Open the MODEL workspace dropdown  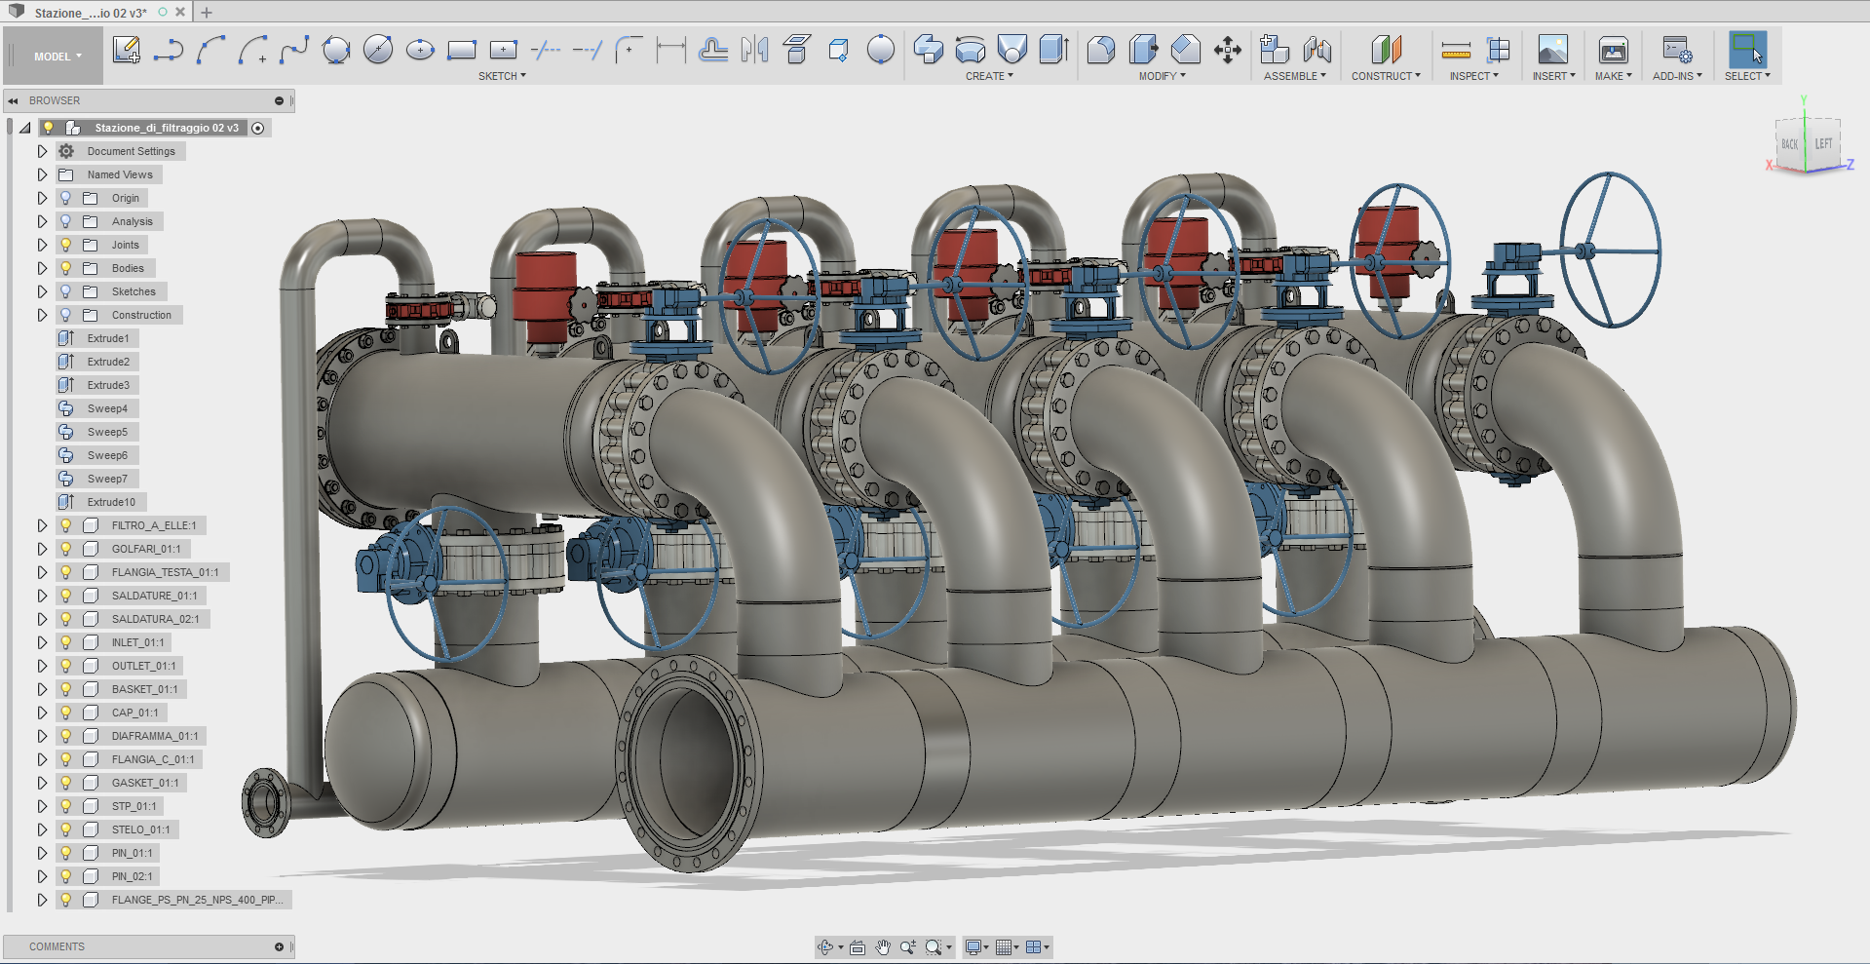coord(57,57)
